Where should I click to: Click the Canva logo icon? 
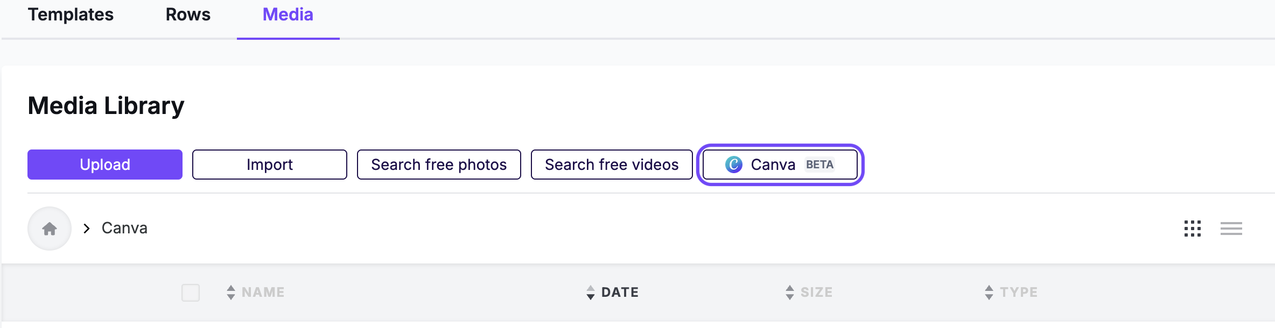pos(733,165)
